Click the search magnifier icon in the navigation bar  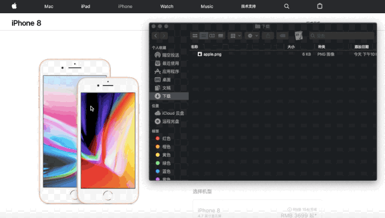coord(286,7)
